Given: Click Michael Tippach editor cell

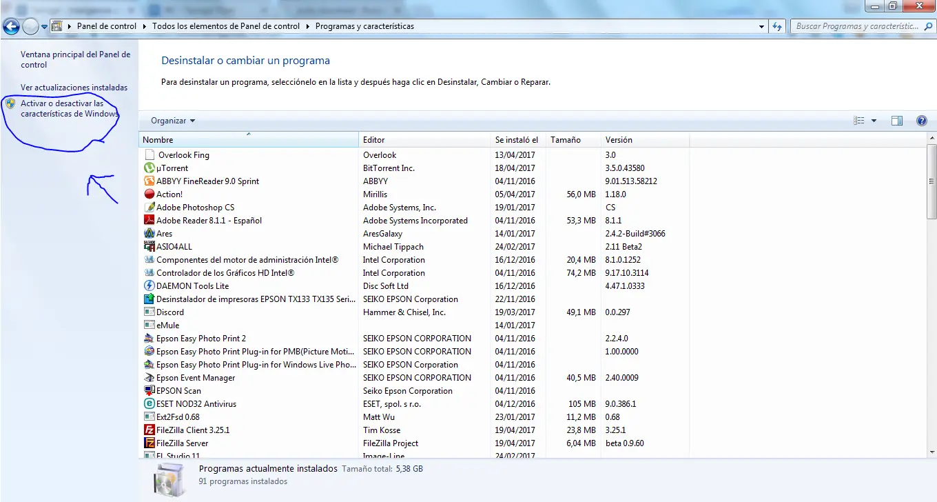Looking at the screenshot, I should tap(393, 247).
